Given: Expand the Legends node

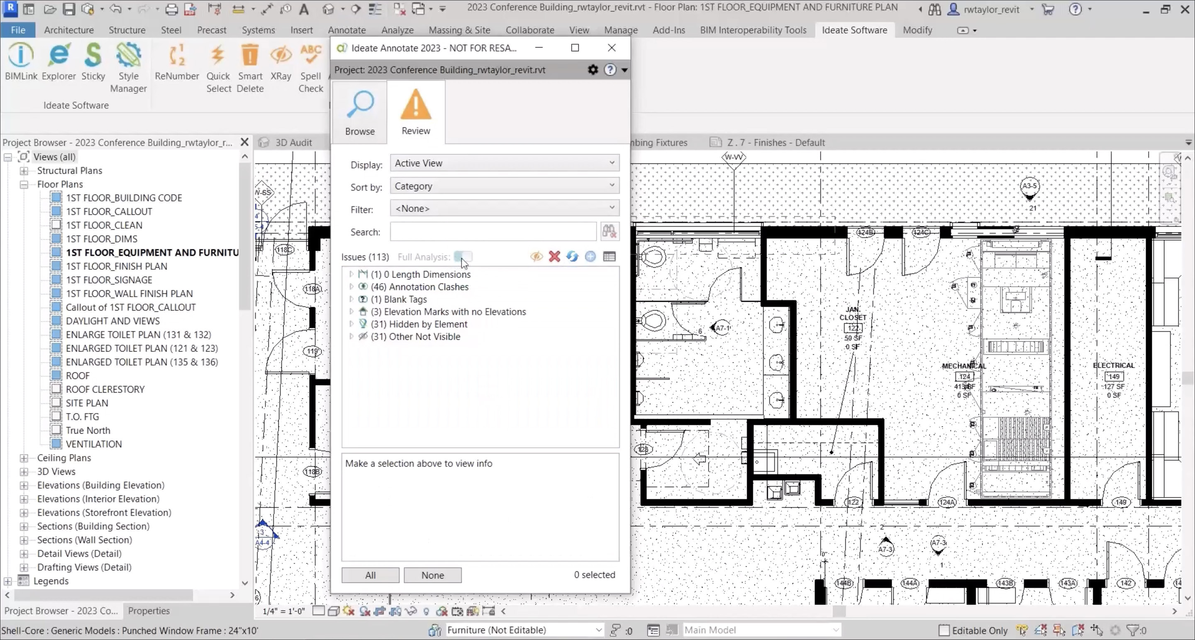Looking at the screenshot, I should click(8, 581).
